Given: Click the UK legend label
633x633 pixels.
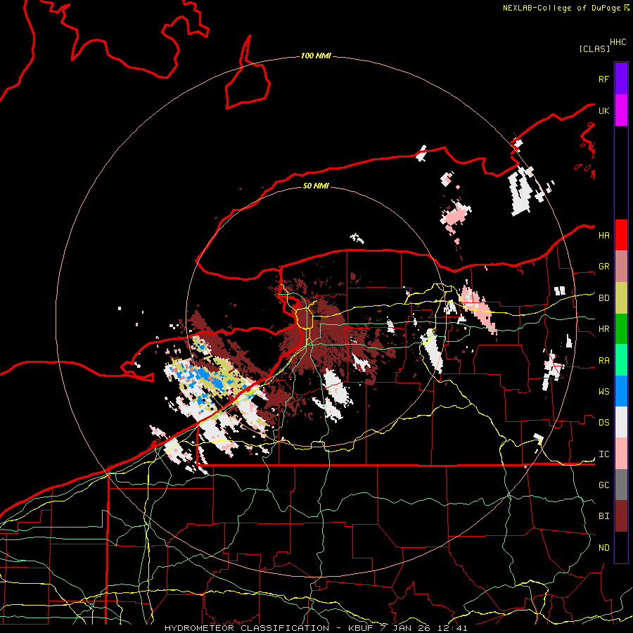Looking at the screenshot, I should [x=603, y=110].
